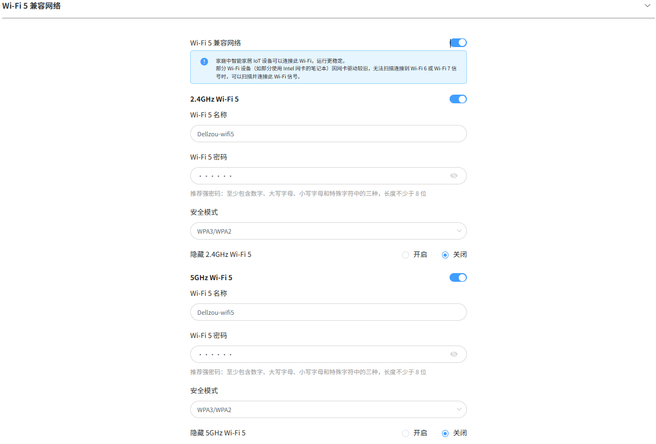Click the 5GHz Wi-Fi 5 密码 field
The height and width of the screenshot is (444, 656).
(319, 354)
